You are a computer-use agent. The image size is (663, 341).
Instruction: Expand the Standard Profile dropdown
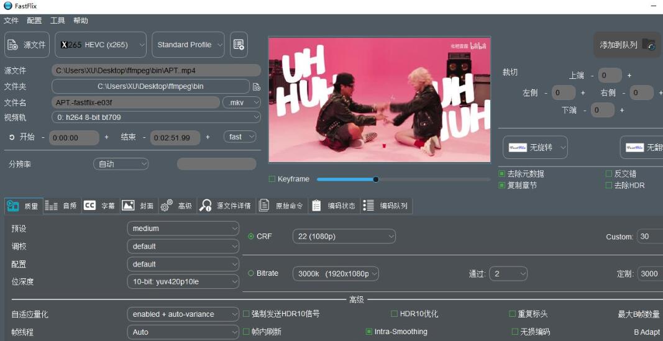(x=188, y=45)
